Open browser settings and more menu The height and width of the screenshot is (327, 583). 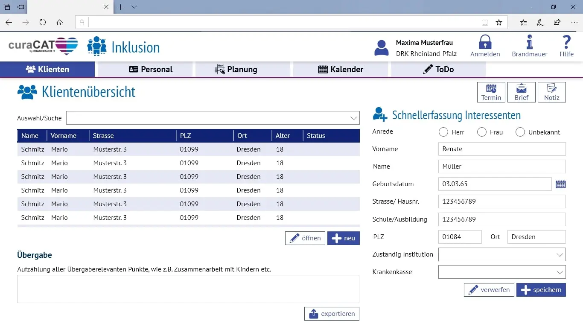tap(574, 23)
